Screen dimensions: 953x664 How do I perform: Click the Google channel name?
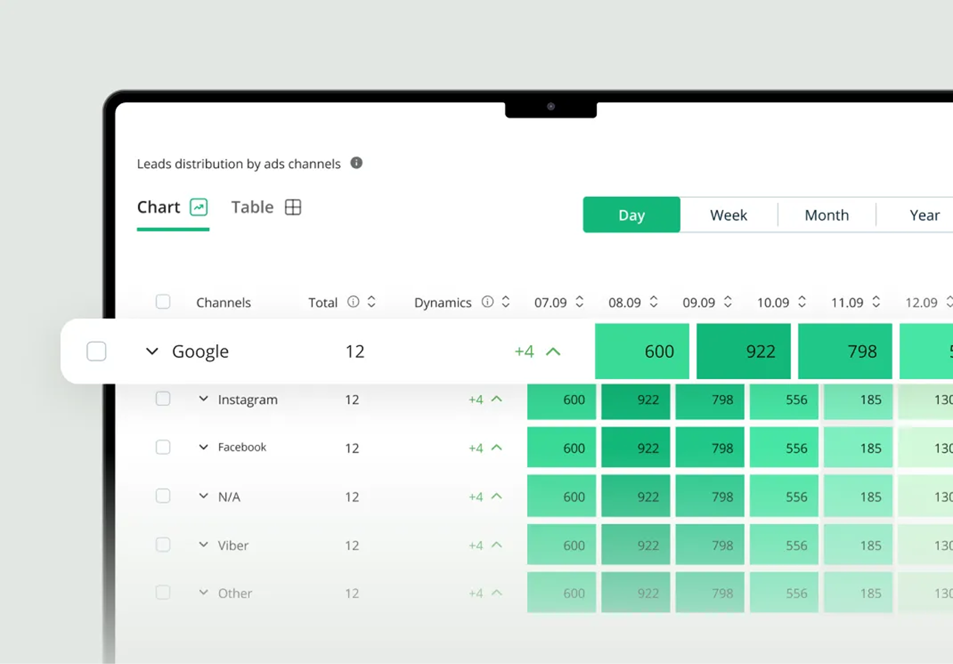coord(200,352)
